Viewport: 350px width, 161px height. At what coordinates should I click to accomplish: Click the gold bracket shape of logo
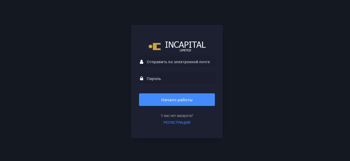pos(157,46)
